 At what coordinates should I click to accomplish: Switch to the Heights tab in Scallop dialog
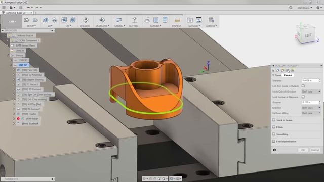(282, 71)
